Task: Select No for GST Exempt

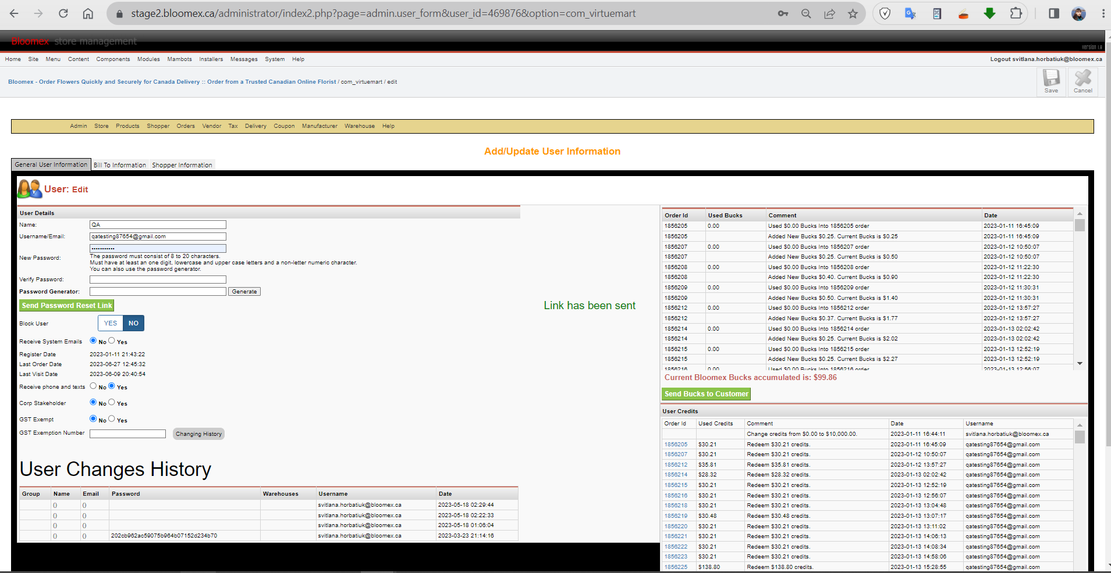Action: click(93, 418)
